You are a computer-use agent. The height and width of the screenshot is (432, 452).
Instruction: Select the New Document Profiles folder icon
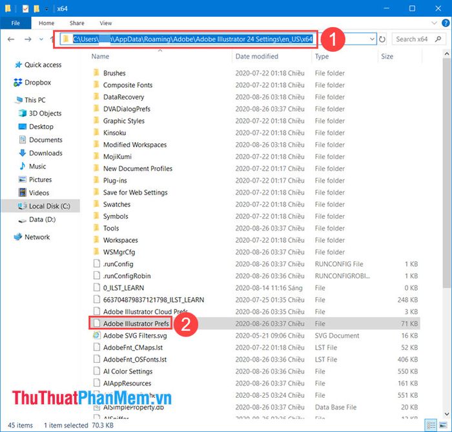pos(96,168)
